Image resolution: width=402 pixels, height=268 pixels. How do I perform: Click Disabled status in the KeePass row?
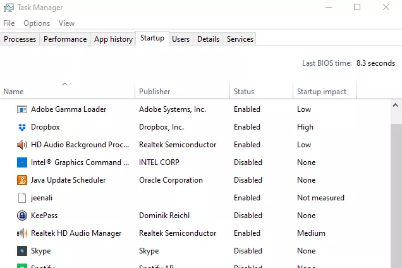coord(248,216)
